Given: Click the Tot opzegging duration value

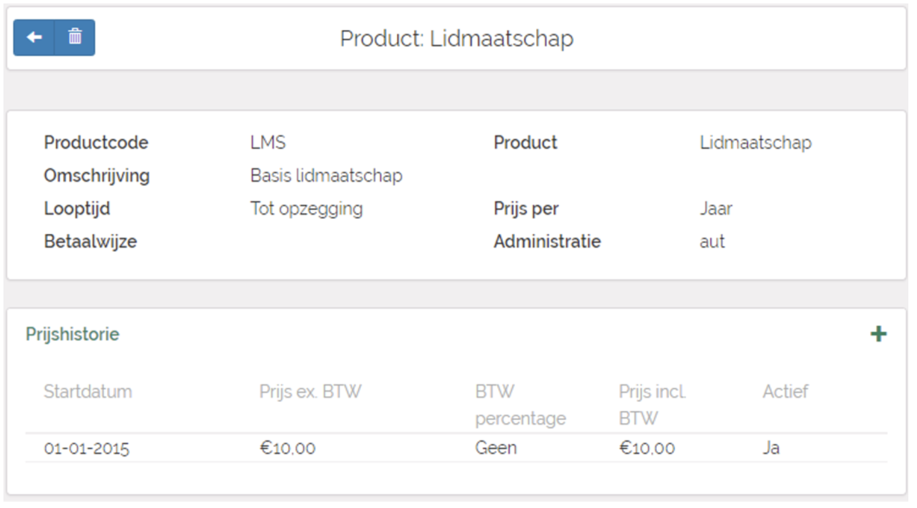Looking at the screenshot, I should click(x=306, y=209).
